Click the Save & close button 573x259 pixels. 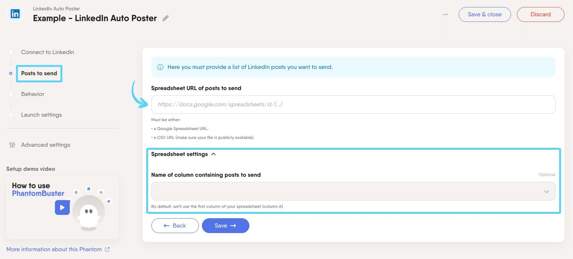tap(484, 14)
